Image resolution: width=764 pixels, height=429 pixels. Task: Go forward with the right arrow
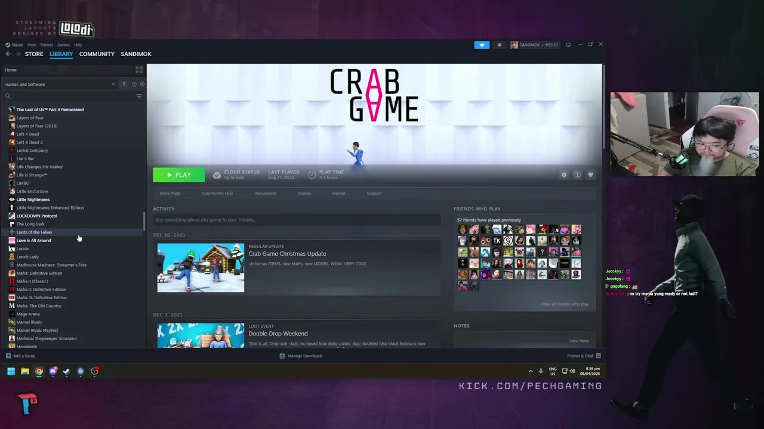[18, 54]
